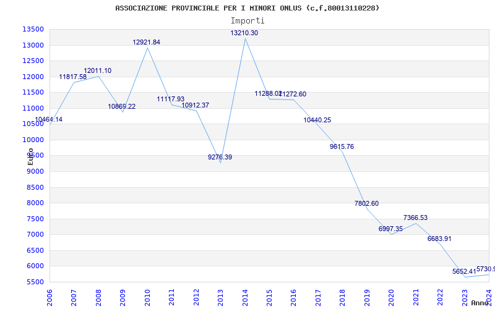Click the 2016 x-axis year label

[x=294, y=297]
